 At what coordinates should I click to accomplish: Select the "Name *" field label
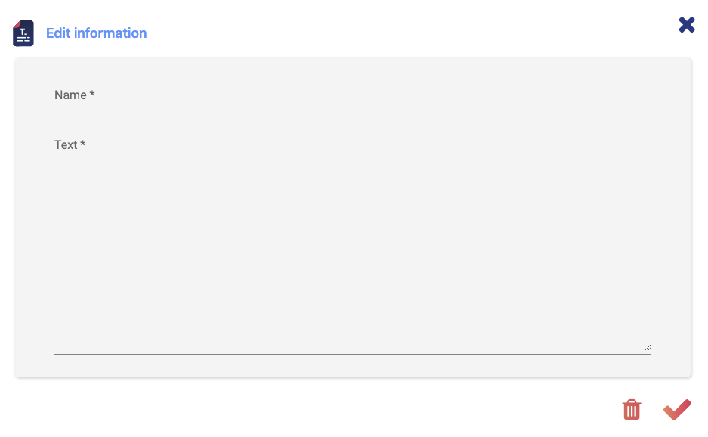[74, 95]
